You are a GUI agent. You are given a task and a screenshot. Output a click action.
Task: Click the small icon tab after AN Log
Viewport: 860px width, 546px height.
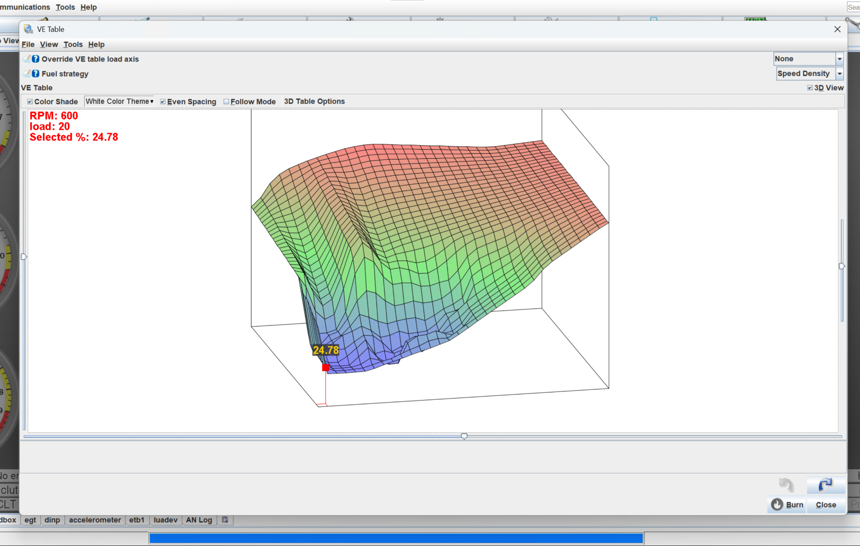click(225, 520)
